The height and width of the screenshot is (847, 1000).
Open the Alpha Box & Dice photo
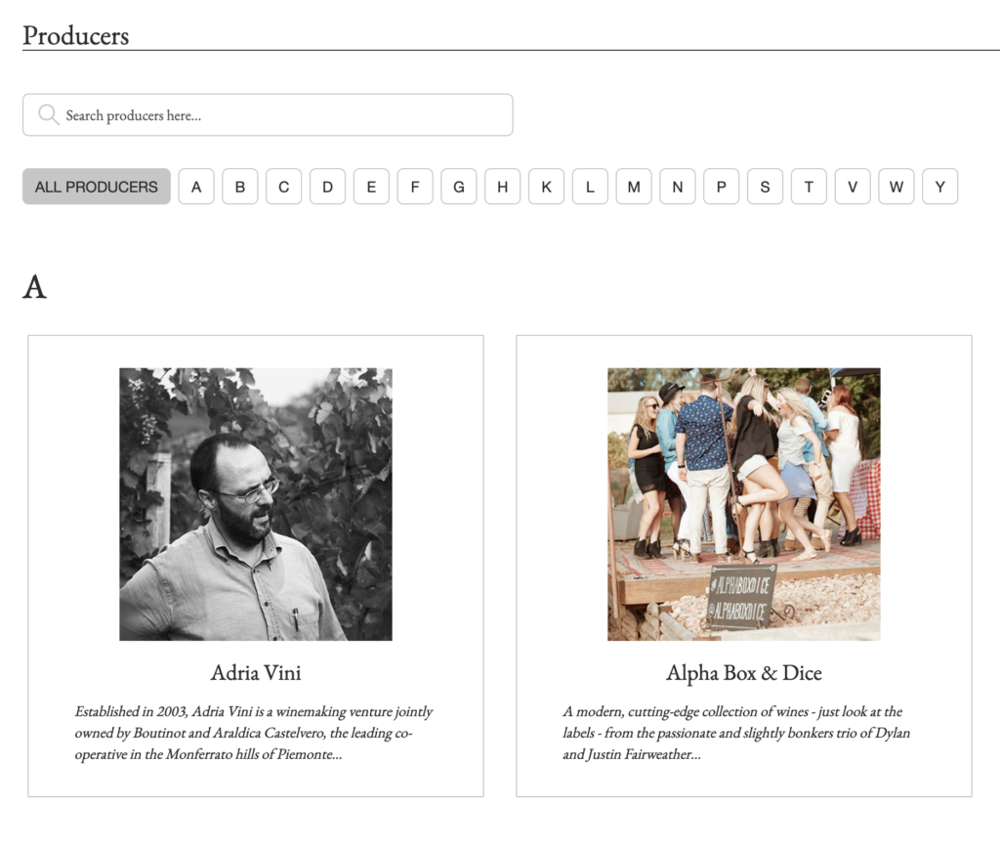click(x=744, y=504)
